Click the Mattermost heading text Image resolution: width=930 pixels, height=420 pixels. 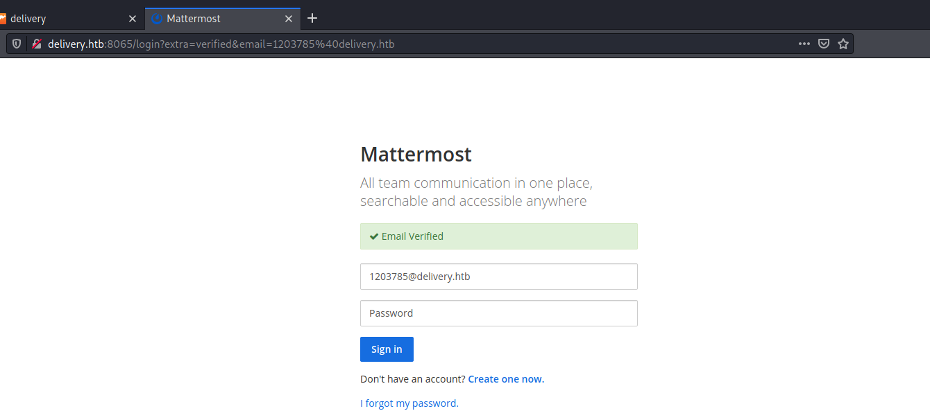click(416, 154)
